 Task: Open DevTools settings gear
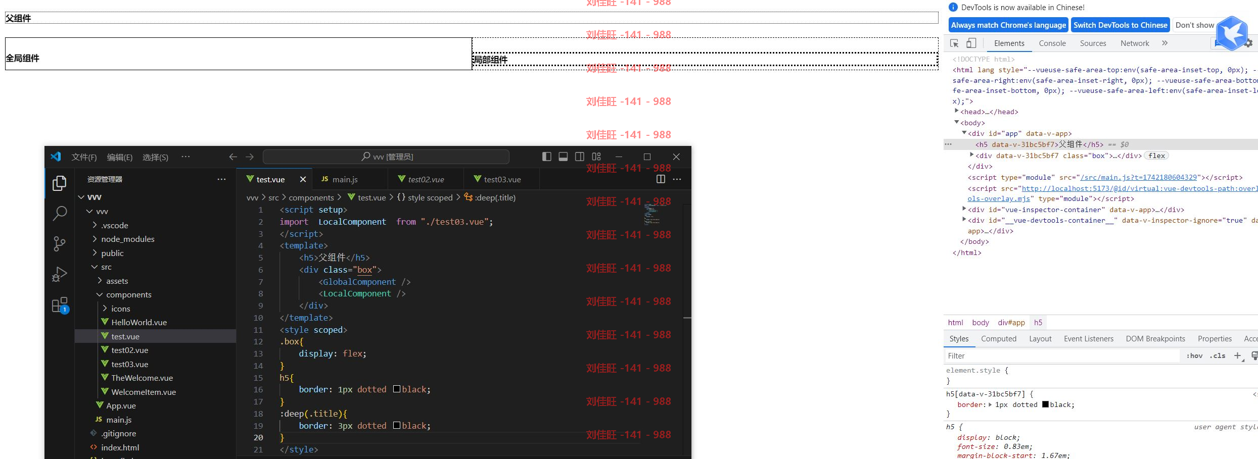pos(1248,43)
